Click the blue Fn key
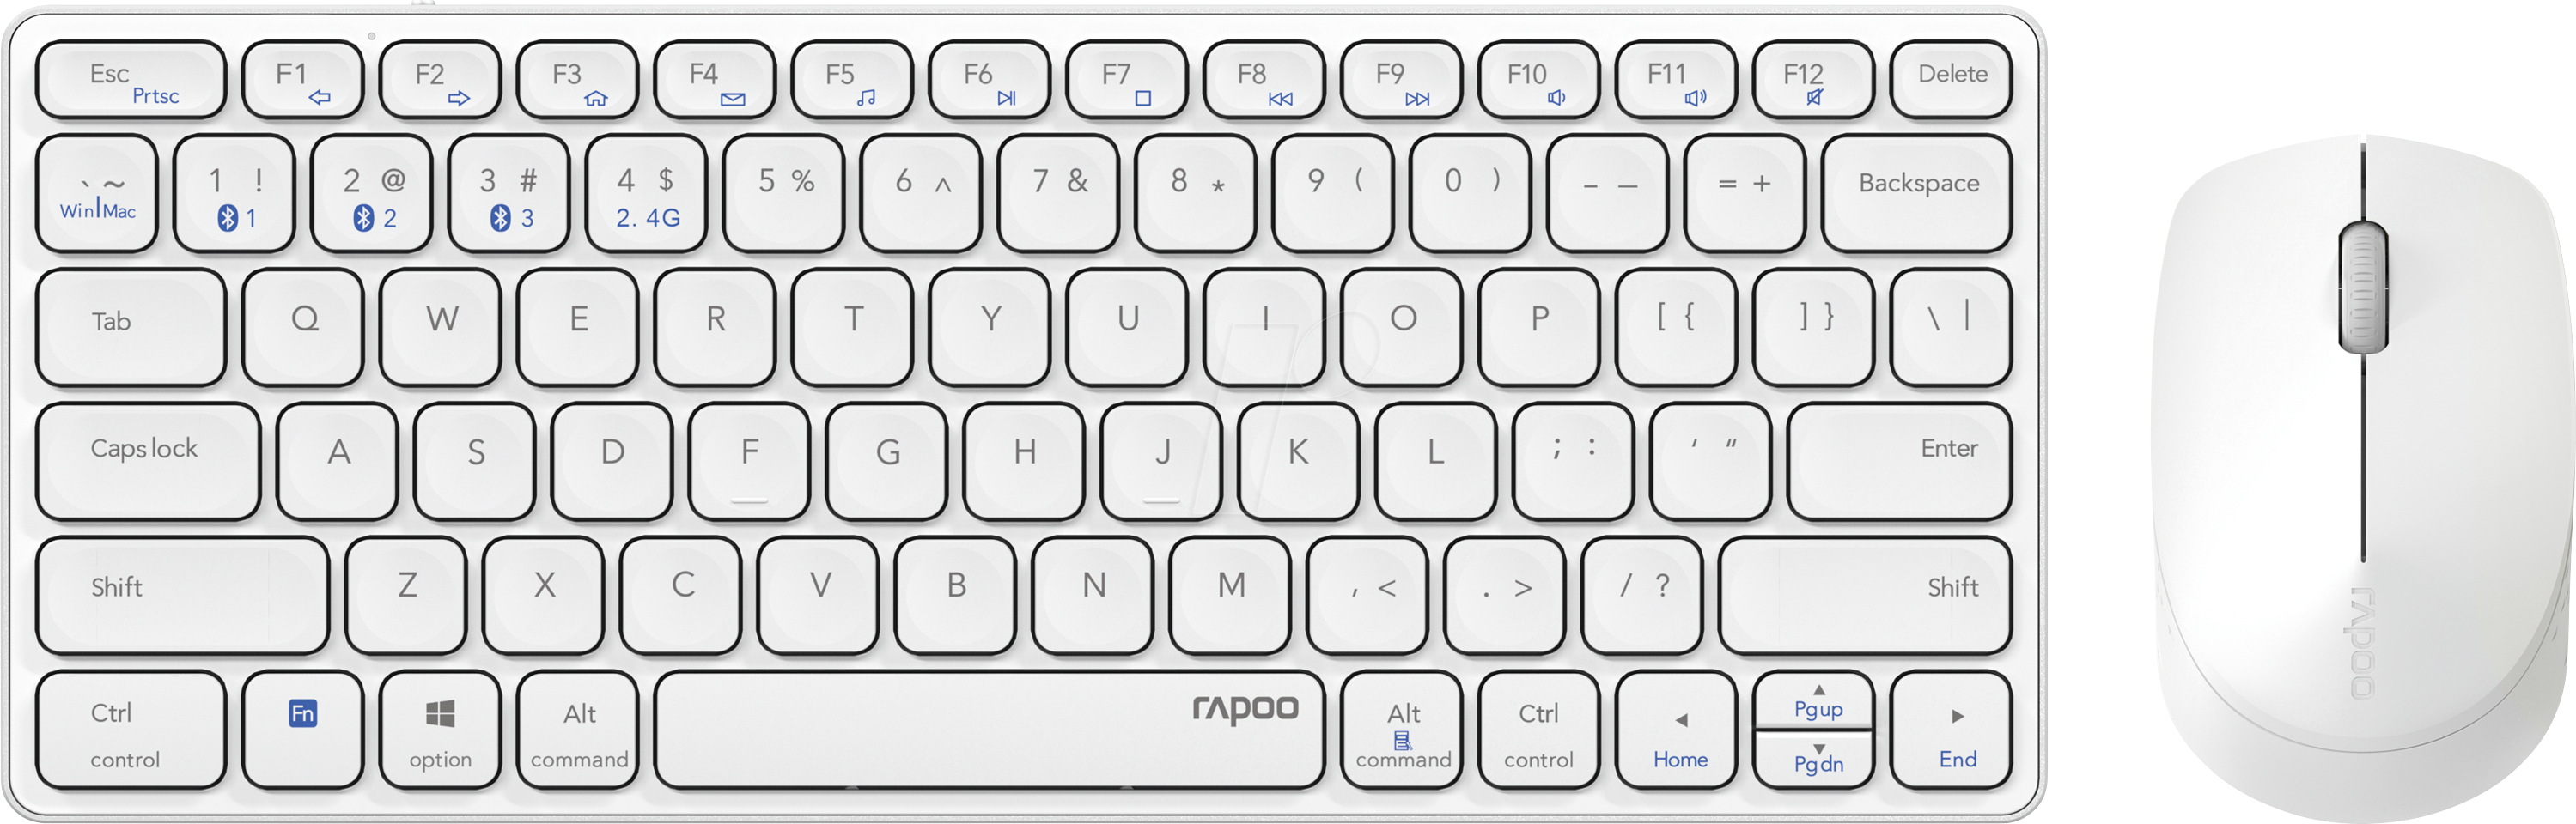The height and width of the screenshot is (824, 2576). pyautogui.click(x=303, y=729)
